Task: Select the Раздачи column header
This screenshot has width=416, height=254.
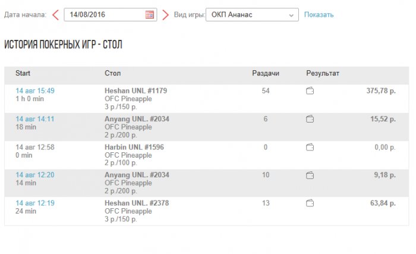Action: (x=266, y=73)
